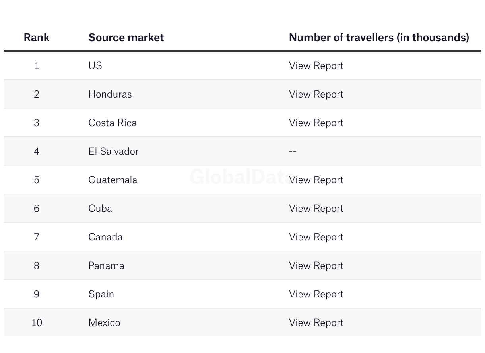
Task: Open Canada's View Report link
Action: pos(316,237)
